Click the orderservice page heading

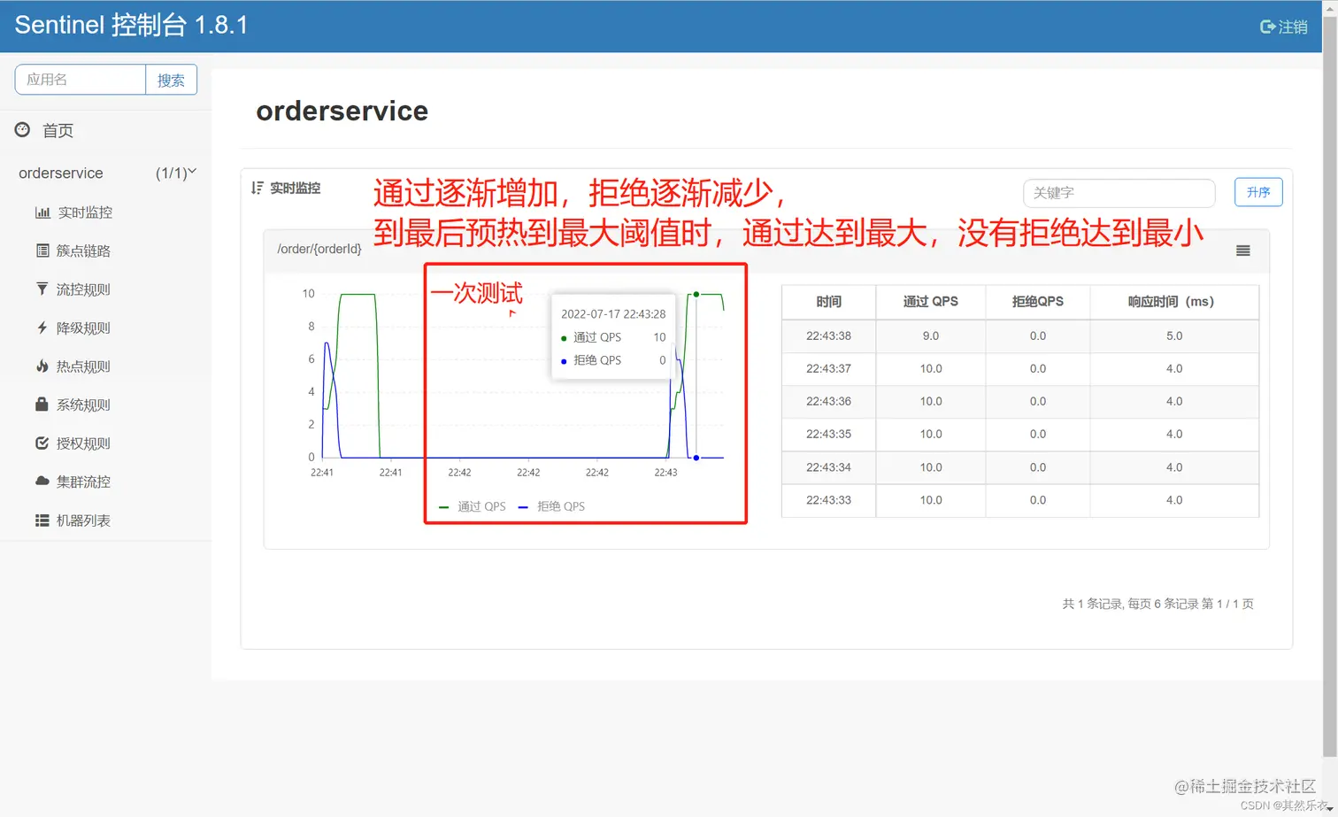[342, 112]
